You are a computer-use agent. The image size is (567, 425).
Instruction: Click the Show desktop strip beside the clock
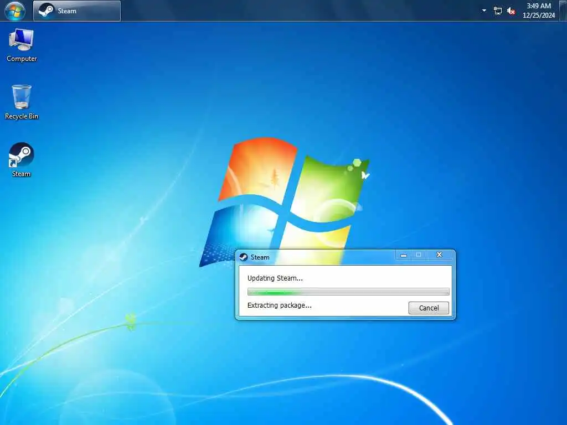point(563,11)
